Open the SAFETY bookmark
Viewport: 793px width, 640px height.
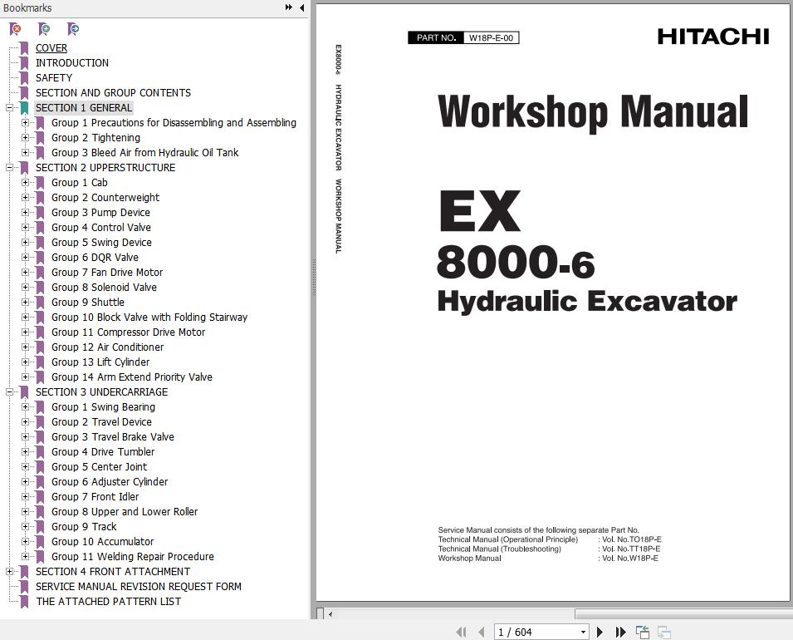(54, 78)
